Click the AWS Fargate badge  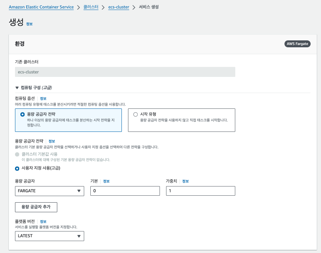(297, 44)
